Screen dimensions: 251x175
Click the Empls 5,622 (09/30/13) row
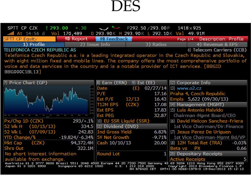(199, 99)
